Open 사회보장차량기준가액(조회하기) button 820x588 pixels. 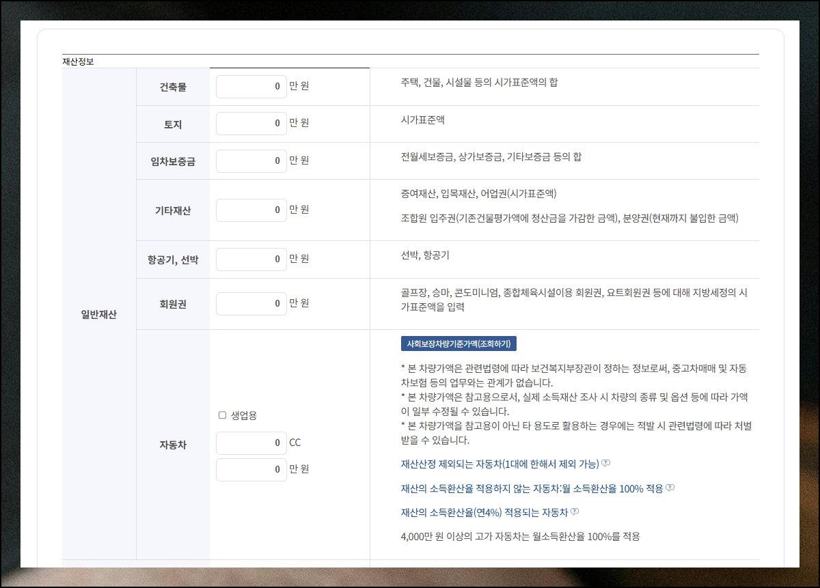(459, 344)
